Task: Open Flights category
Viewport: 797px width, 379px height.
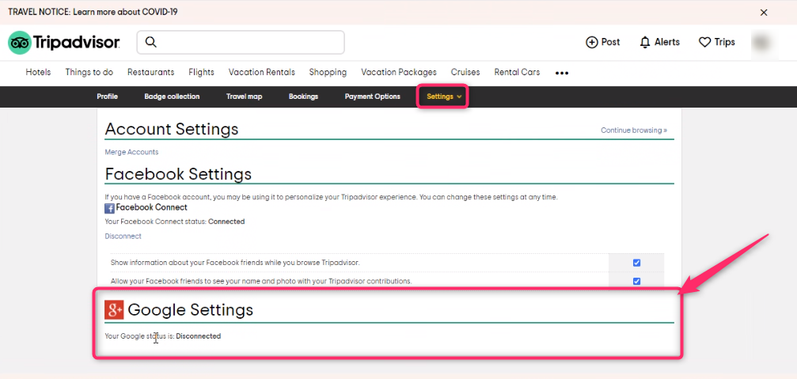Action: coord(201,72)
